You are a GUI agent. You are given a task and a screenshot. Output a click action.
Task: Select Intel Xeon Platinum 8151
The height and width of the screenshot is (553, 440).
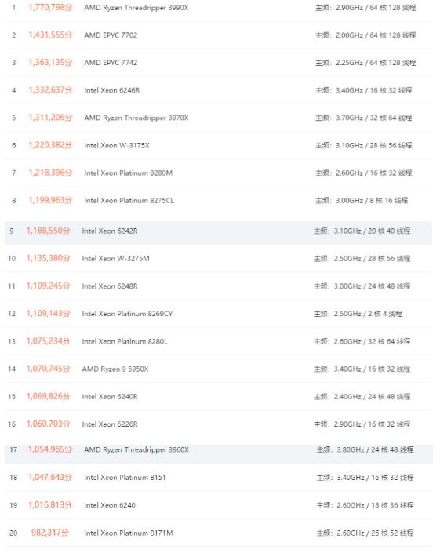coord(125,478)
